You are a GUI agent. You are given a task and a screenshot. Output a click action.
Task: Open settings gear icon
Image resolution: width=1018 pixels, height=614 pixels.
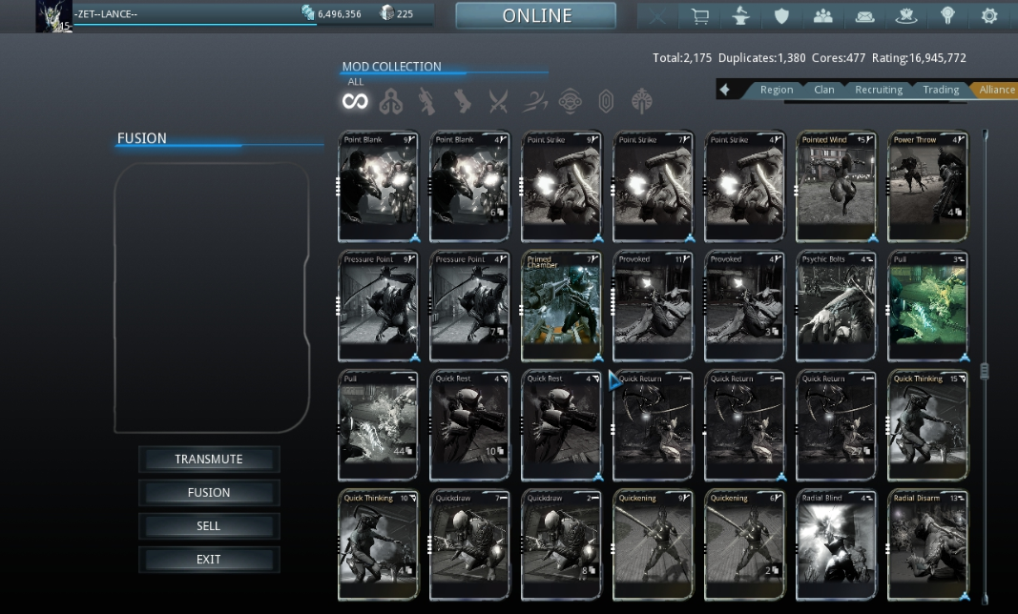coord(989,15)
